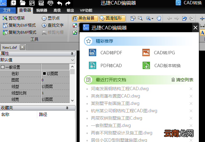Open 一套别墅施工图.dwg

(x=111, y=125)
